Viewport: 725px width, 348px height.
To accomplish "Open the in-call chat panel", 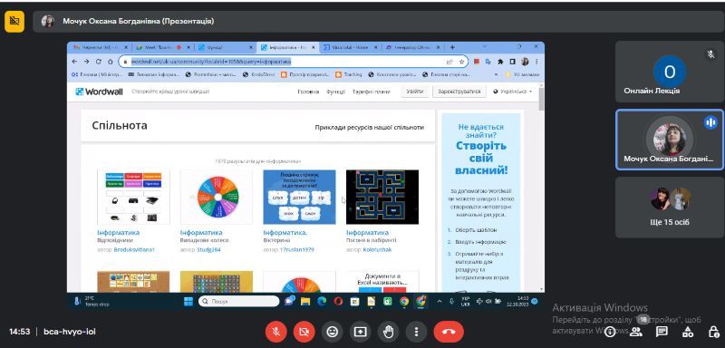I will tap(662, 332).
